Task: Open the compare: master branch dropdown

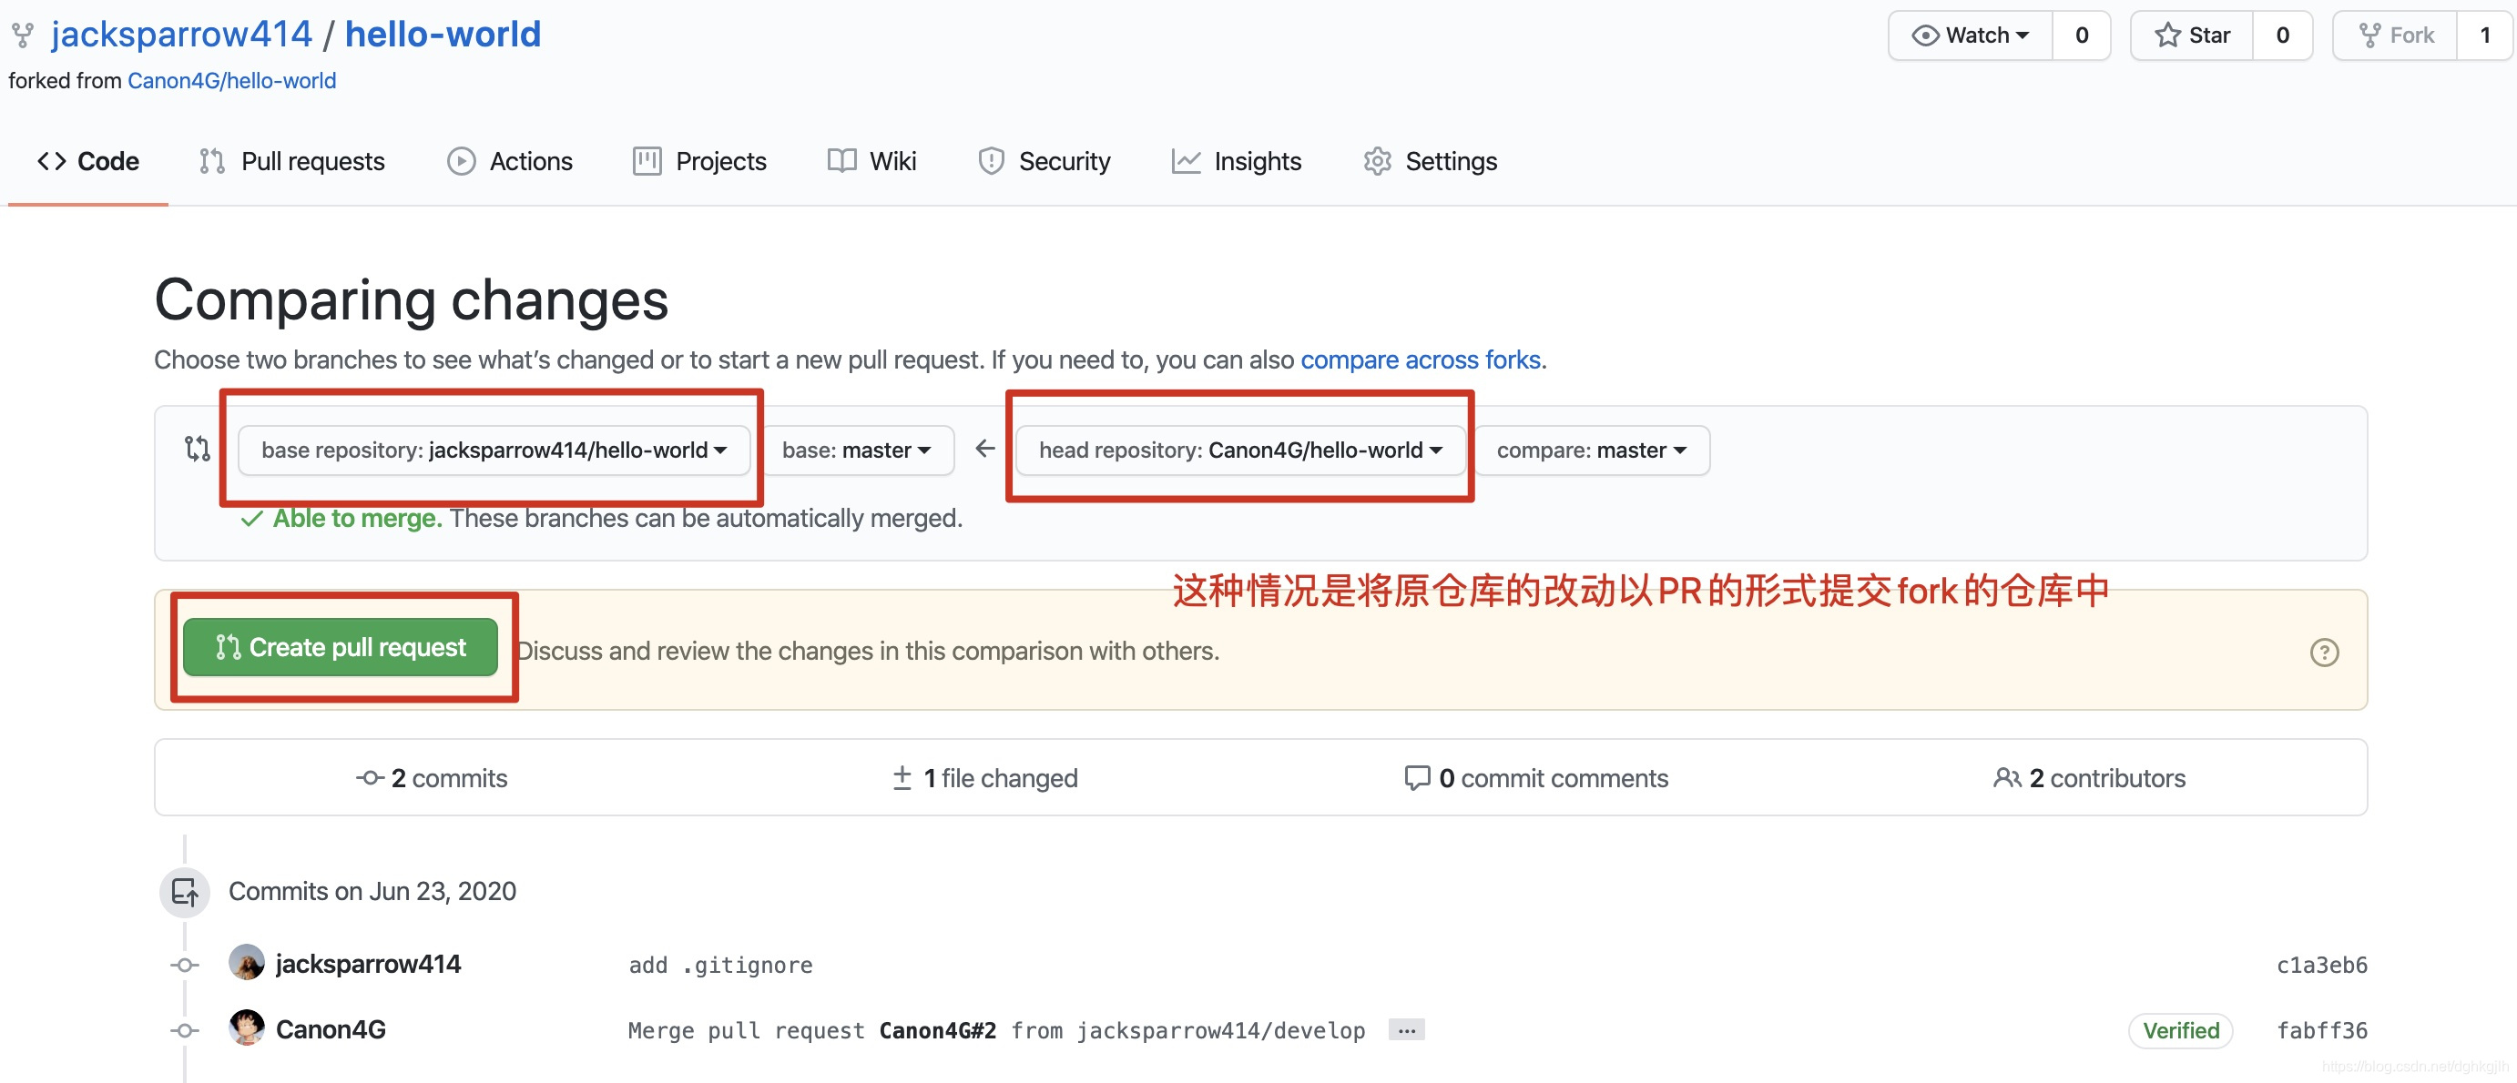Action: click(1591, 450)
